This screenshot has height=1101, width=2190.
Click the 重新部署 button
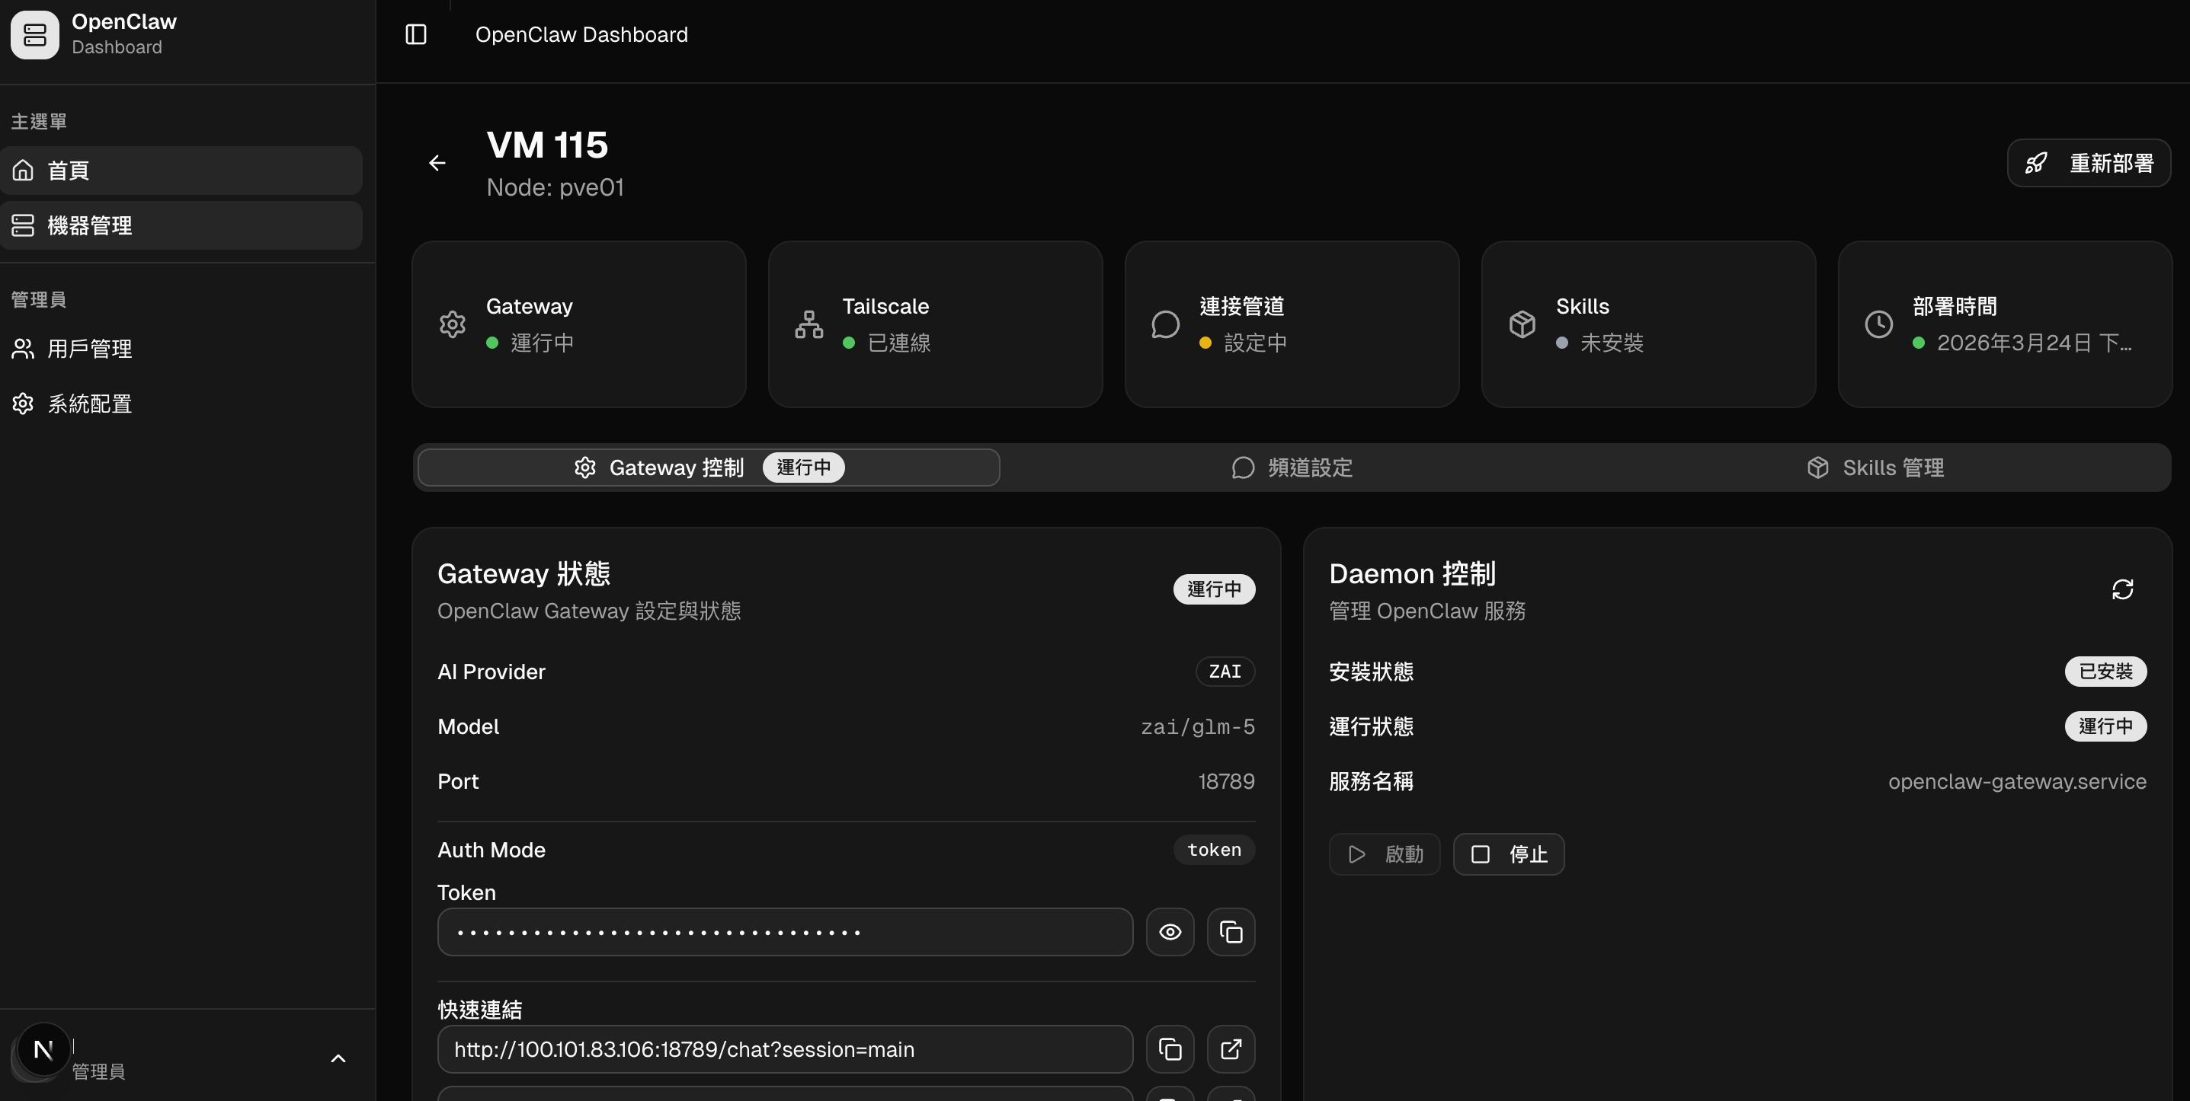pos(2088,163)
